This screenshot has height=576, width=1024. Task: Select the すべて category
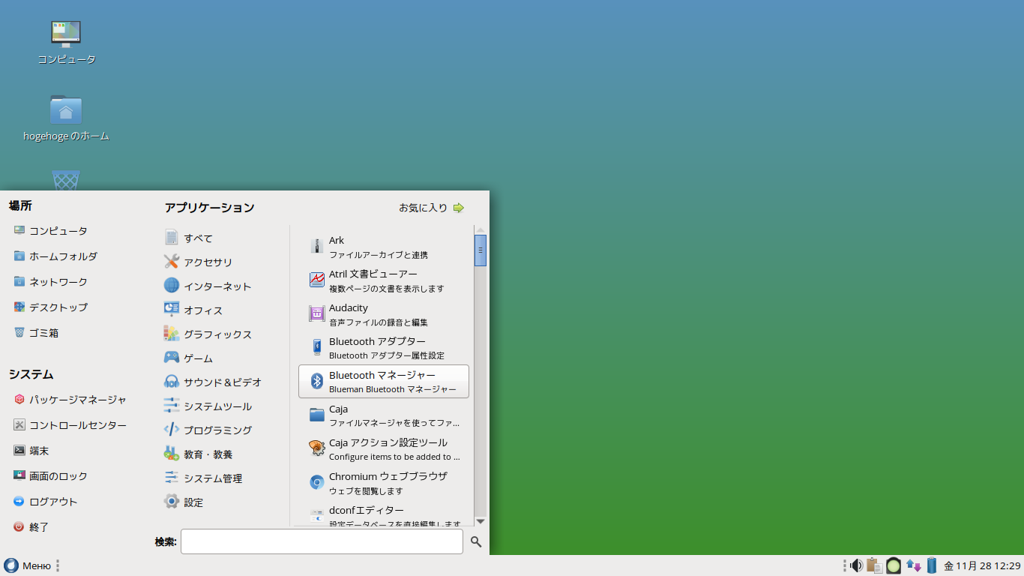pos(188,238)
